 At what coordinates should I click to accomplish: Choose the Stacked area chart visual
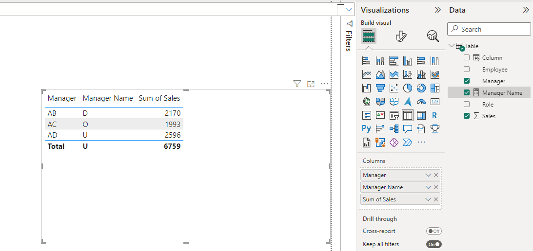394,74
